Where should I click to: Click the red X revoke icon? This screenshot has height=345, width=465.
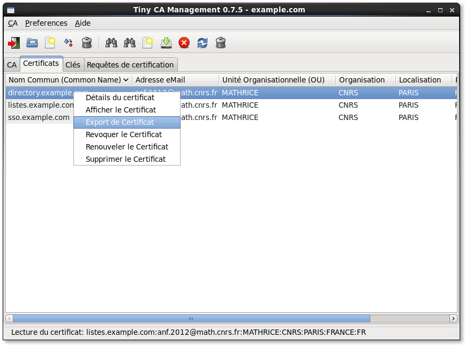[184, 43]
